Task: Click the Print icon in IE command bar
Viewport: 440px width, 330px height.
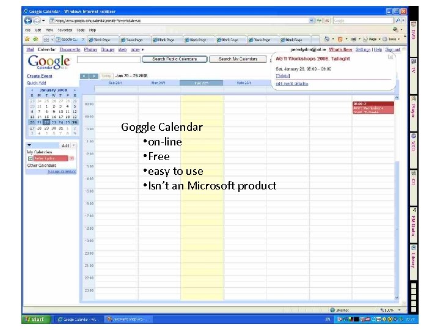Action: pyautogui.click(x=354, y=39)
